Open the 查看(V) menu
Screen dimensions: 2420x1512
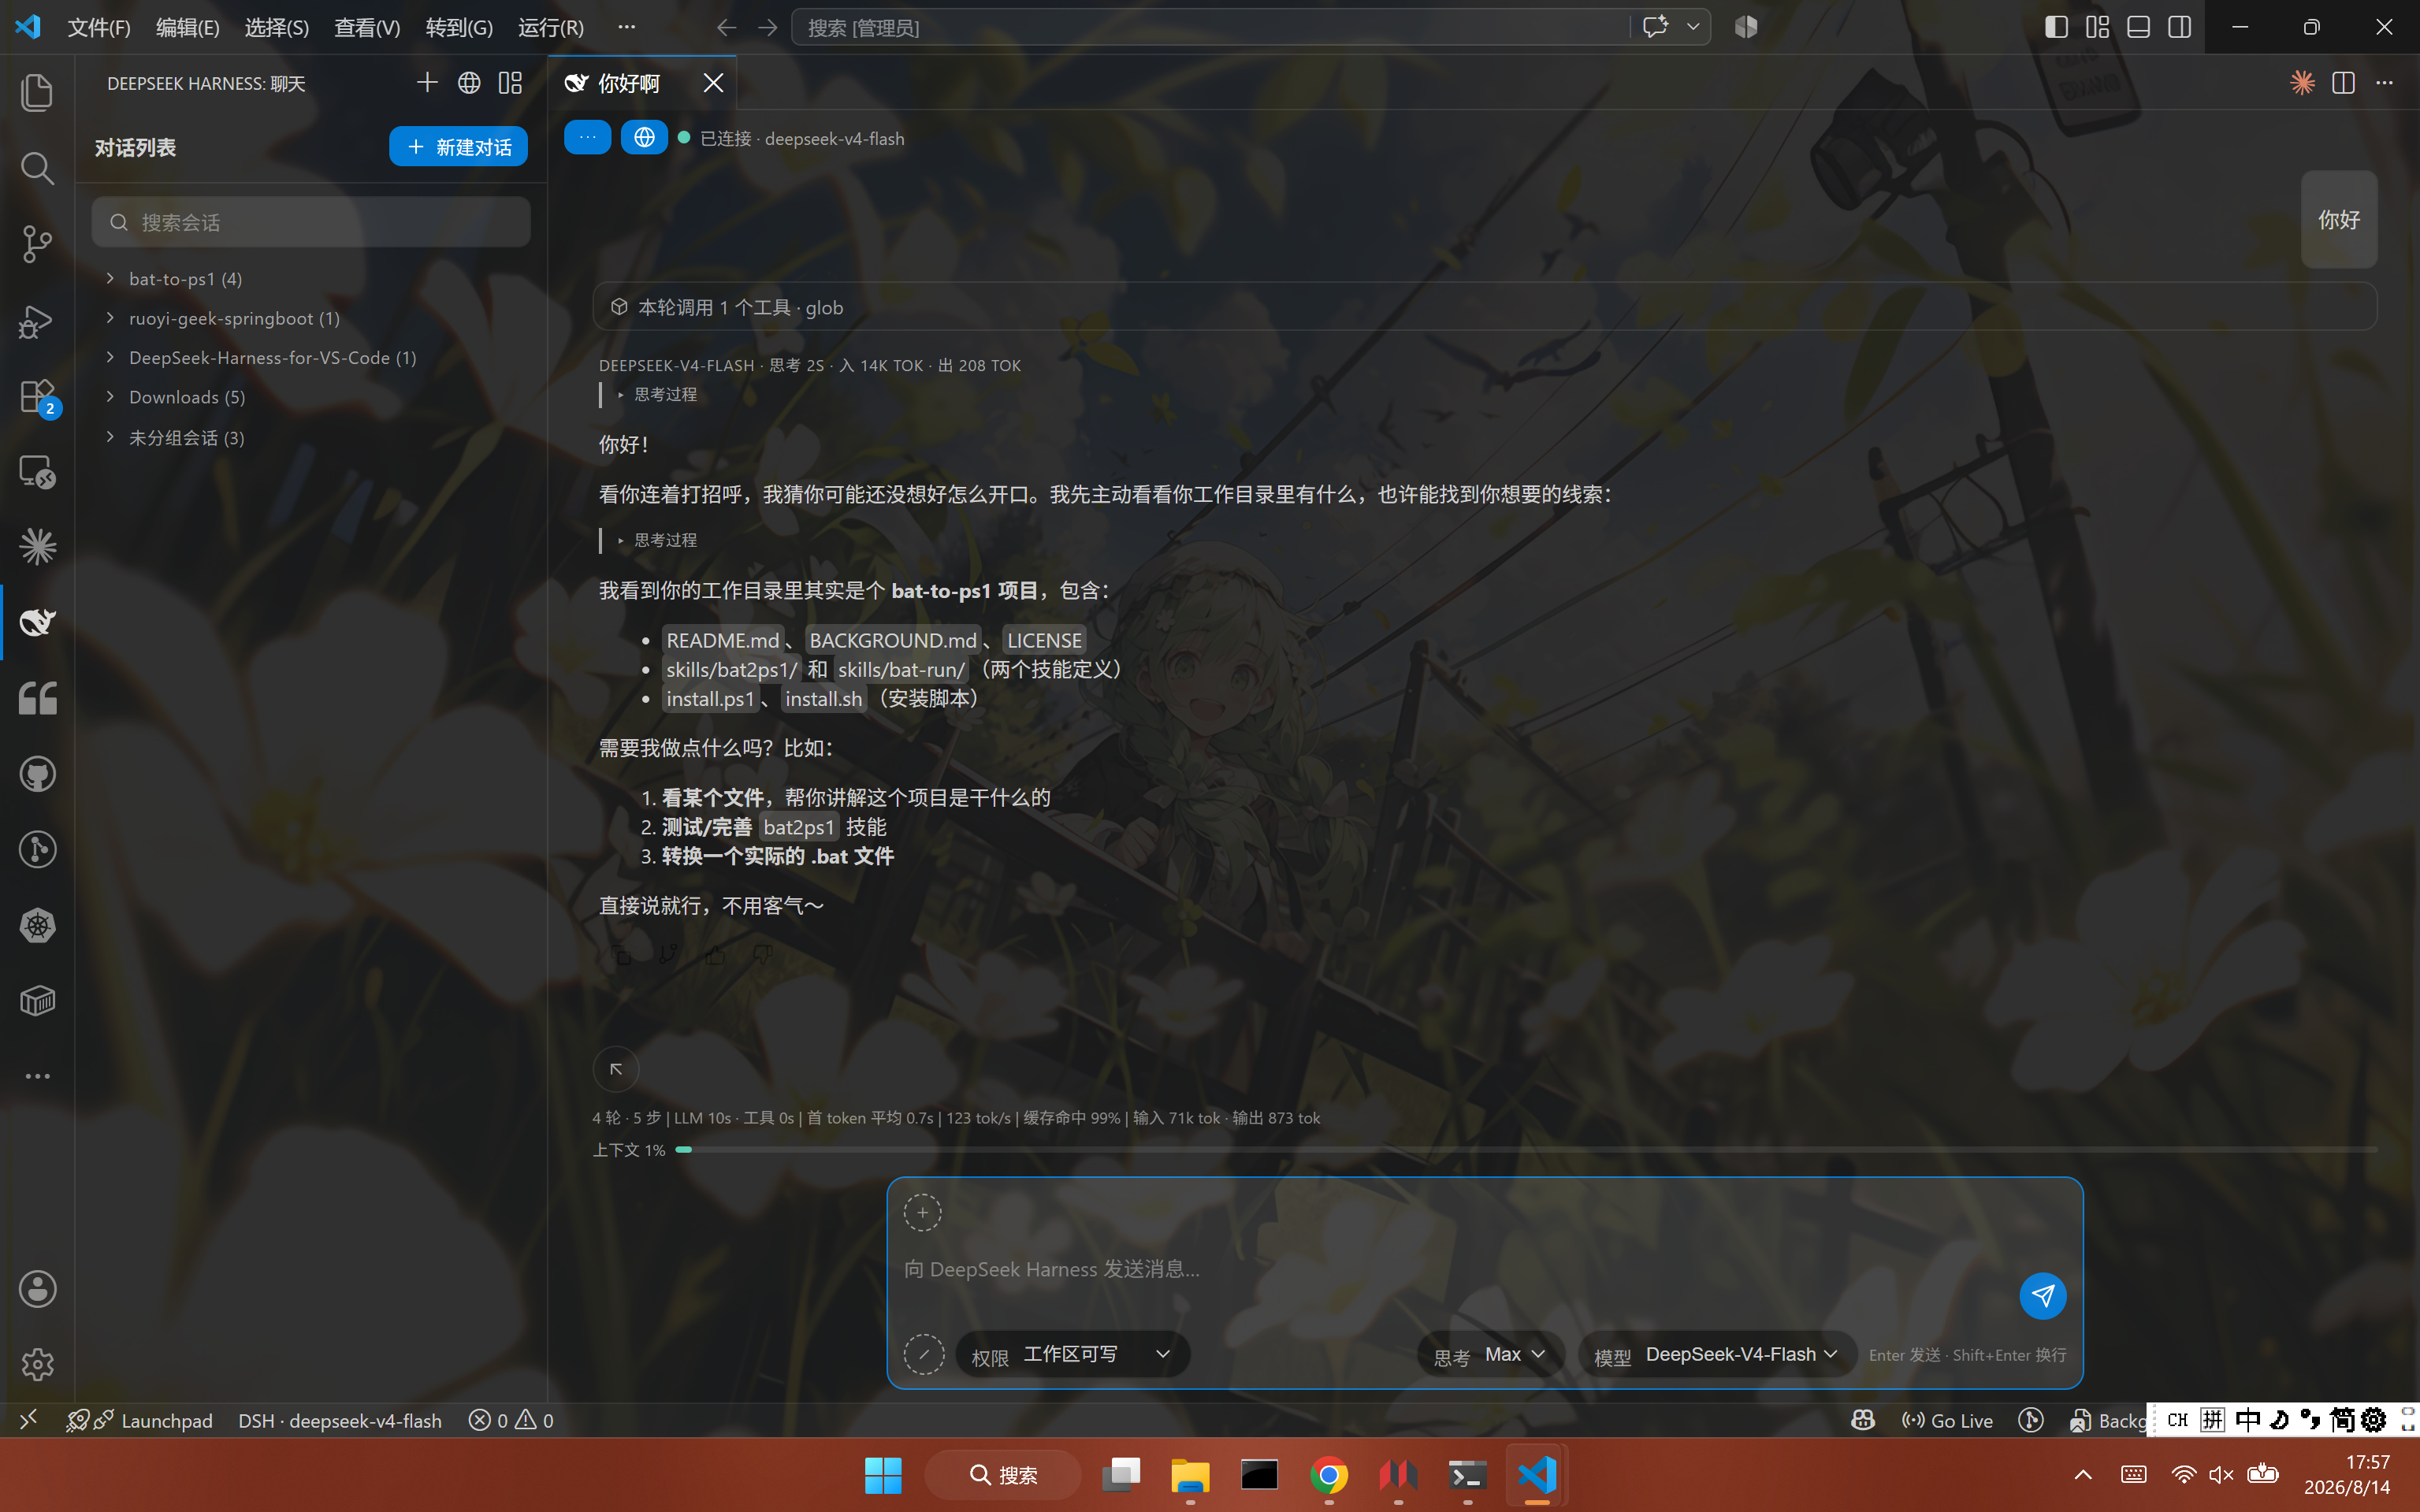[367, 27]
